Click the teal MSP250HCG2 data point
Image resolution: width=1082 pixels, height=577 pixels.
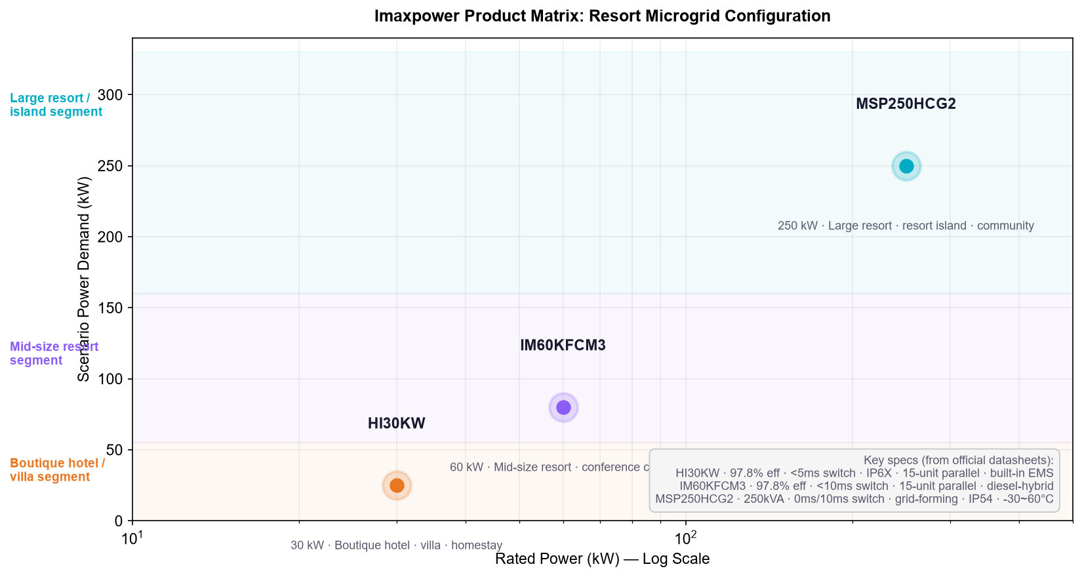(906, 167)
